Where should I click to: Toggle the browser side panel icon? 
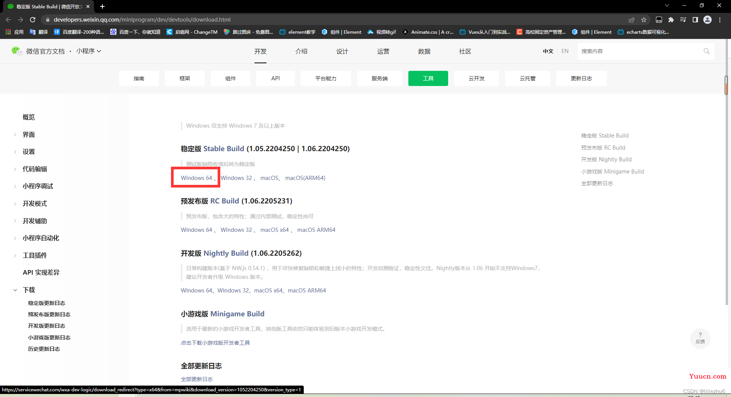[x=695, y=20]
